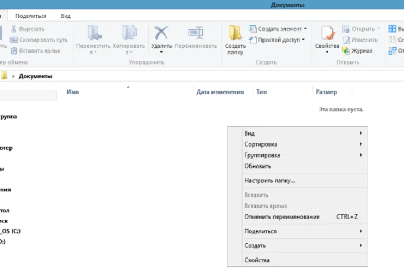Click the Журнал label in ribbon
Viewport: 404px width, 279px height.
(362, 51)
